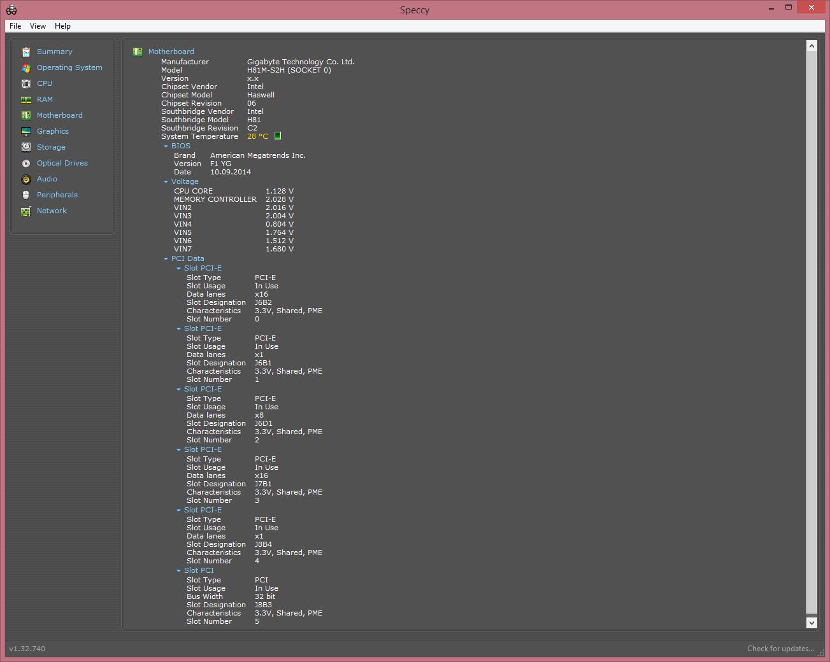
Task: Open the View menu
Action: [38, 26]
